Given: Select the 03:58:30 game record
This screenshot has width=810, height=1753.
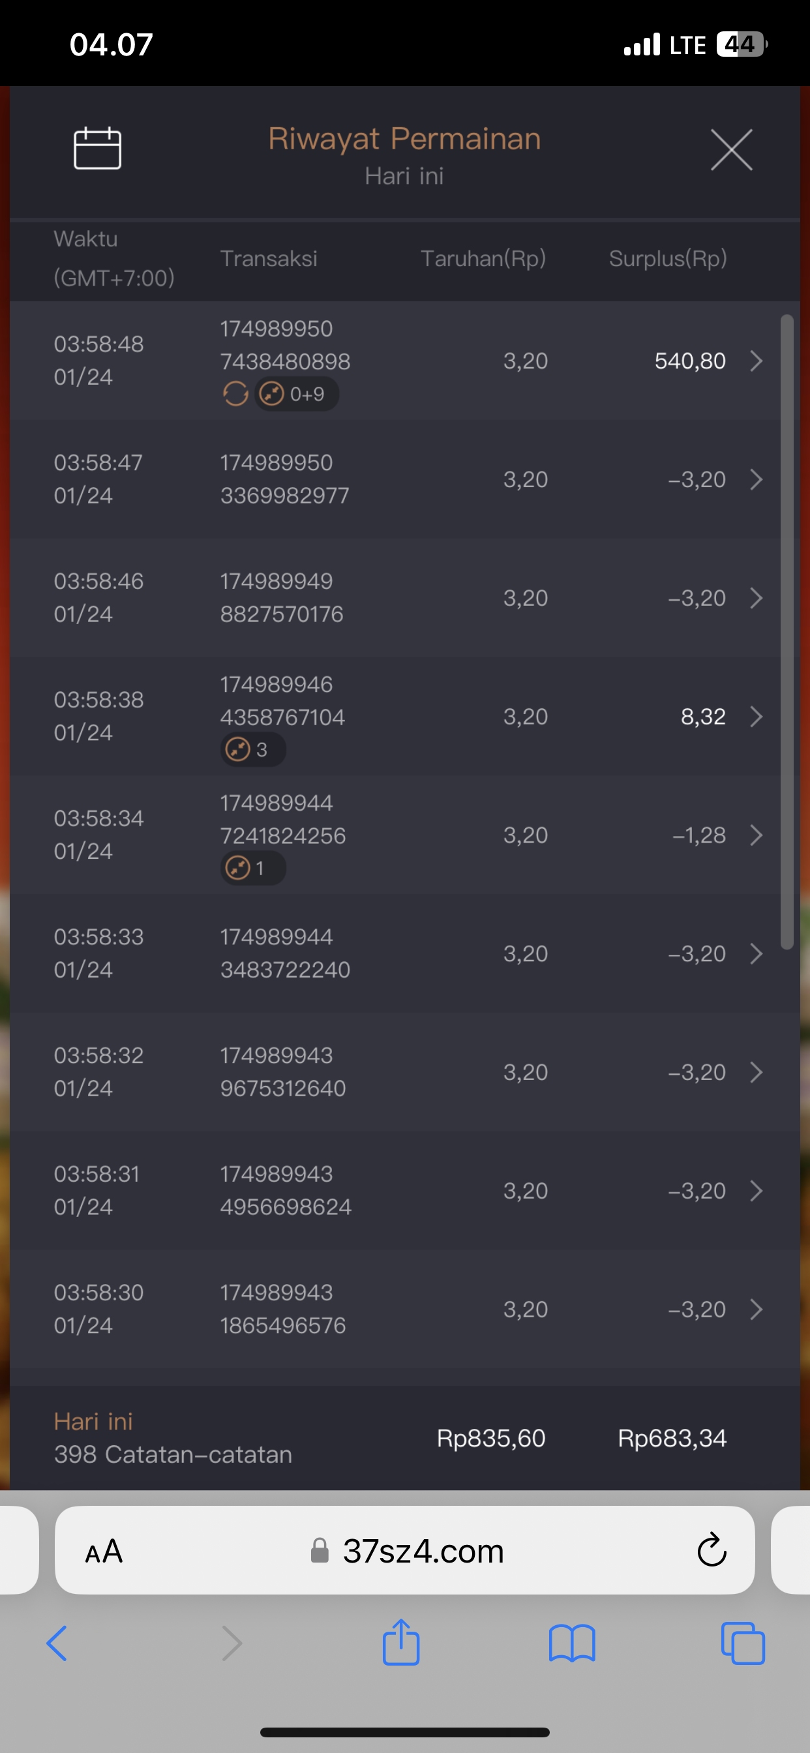Looking at the screenshot, I should coord(395,1309).
